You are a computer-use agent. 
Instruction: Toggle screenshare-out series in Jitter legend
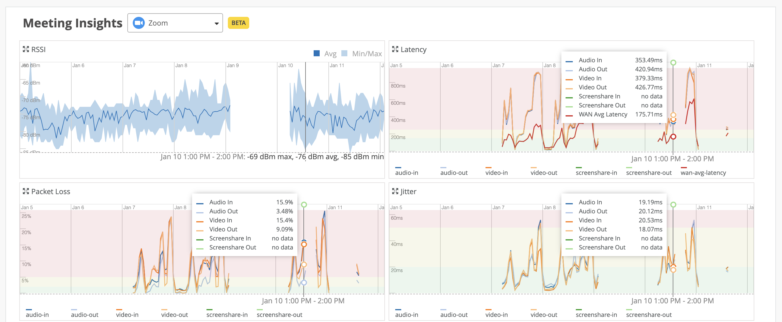[x=648, y=314]
